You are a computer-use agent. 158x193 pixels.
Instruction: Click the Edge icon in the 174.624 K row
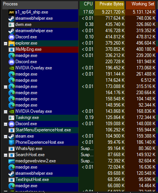[12, 80]
